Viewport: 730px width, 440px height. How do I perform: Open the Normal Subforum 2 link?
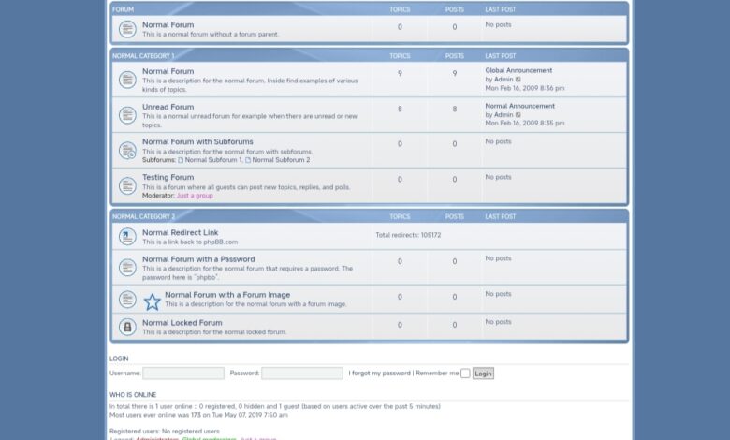pyautogui.click(x=280, y=160)
